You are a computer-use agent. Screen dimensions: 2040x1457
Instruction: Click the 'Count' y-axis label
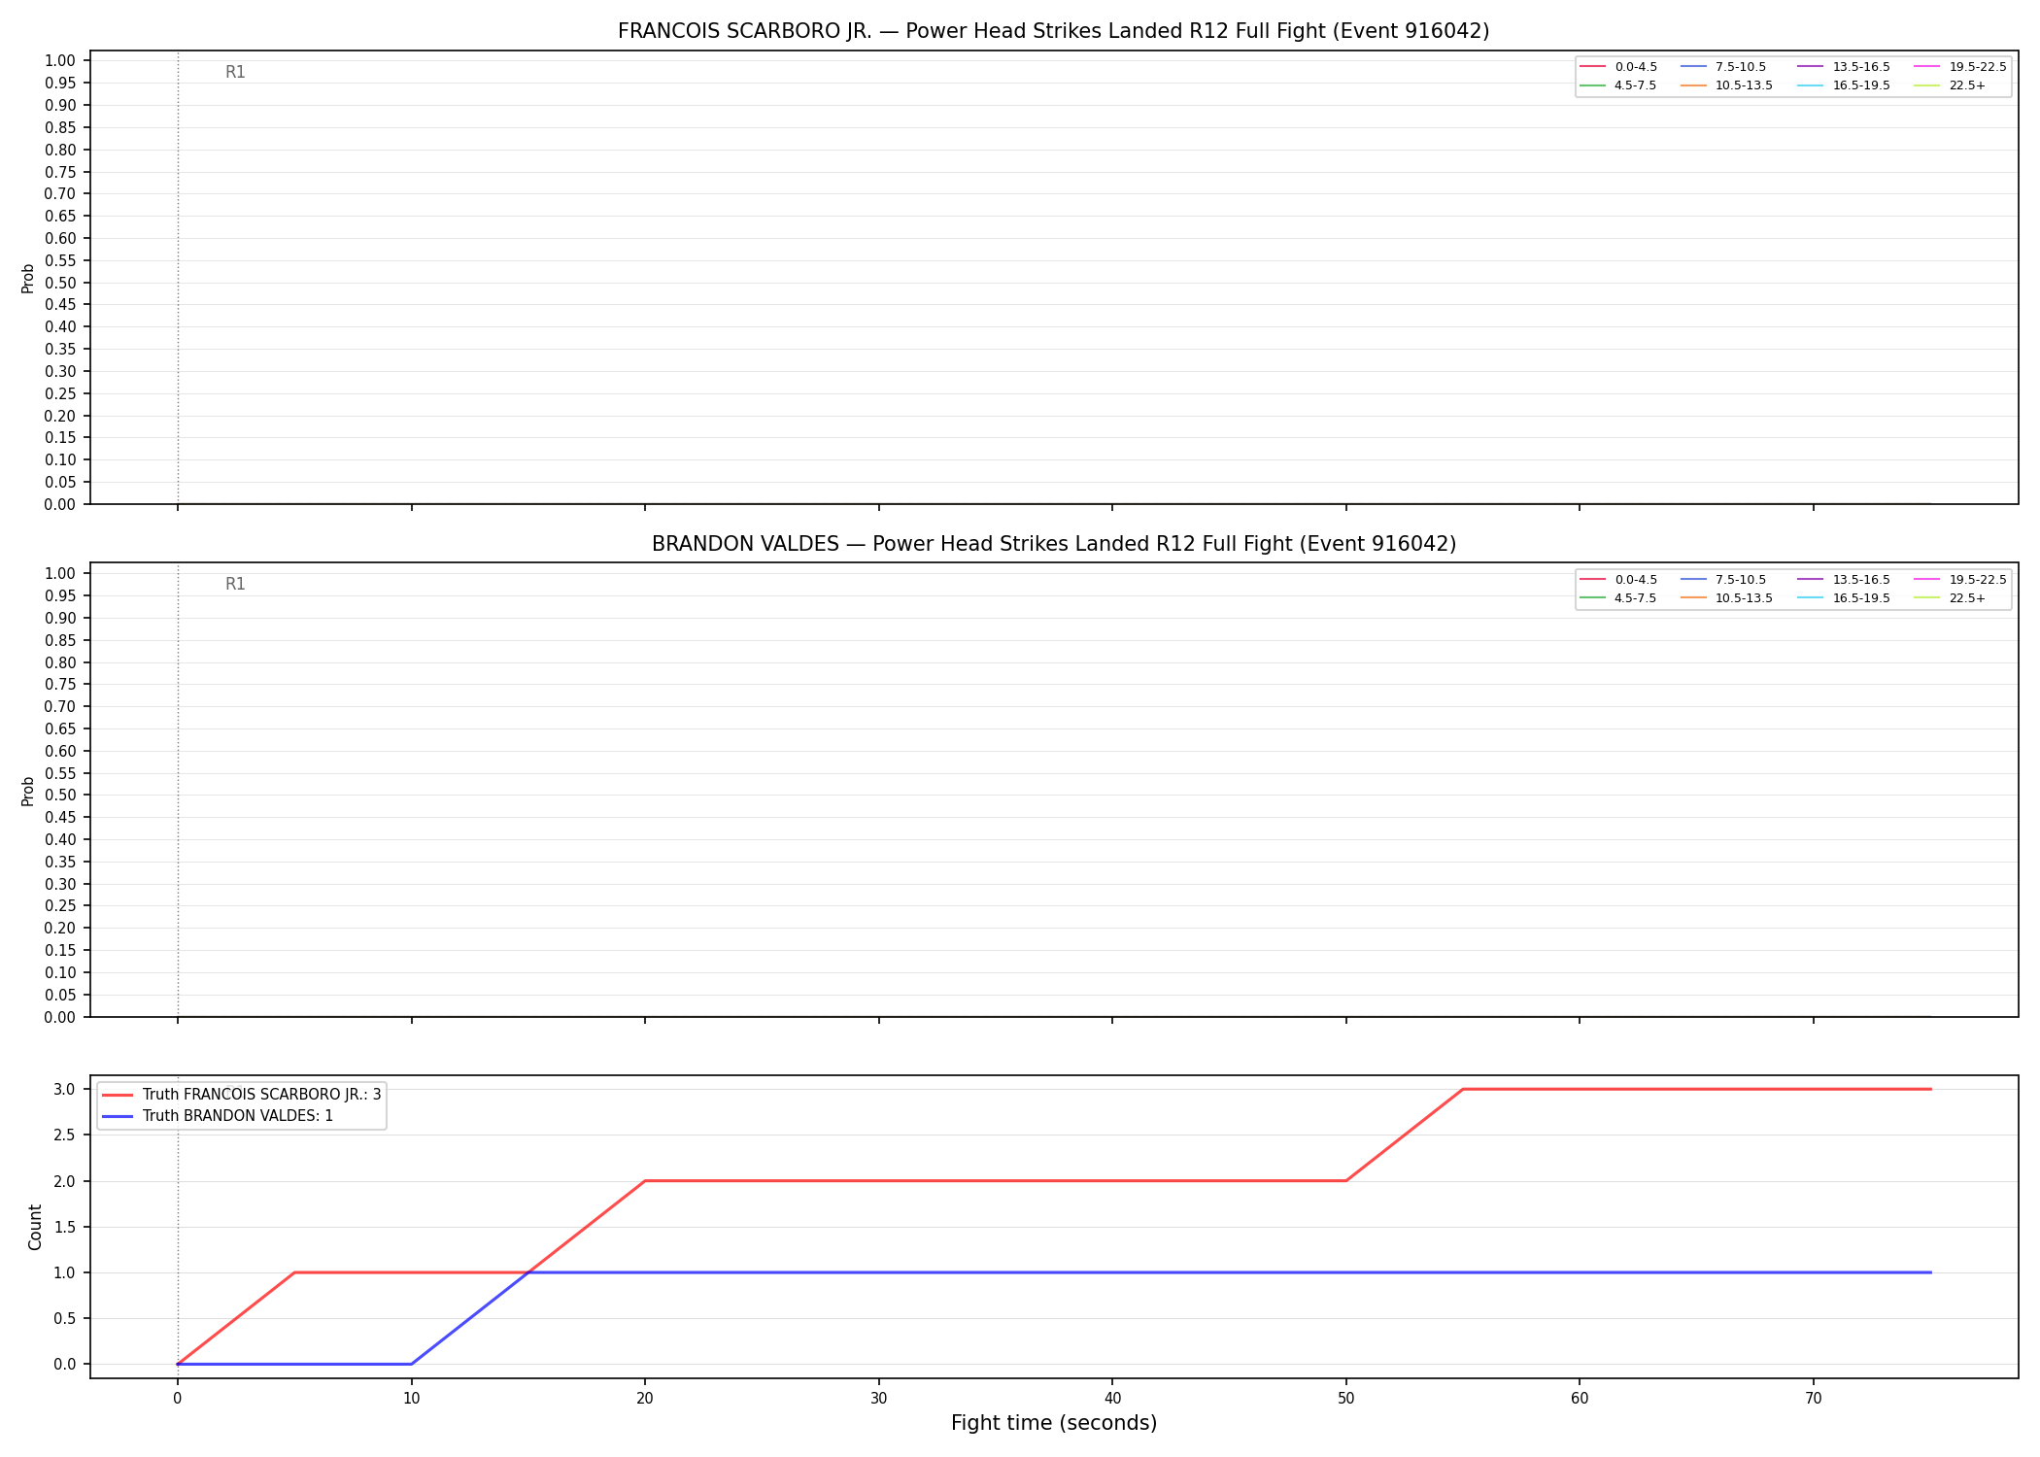point(35,1227)
